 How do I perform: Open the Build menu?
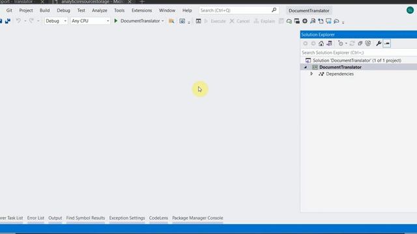[44, 10]
